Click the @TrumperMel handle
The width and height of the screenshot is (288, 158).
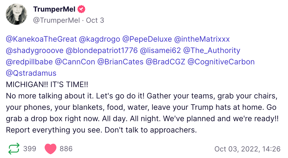pos(56,20)
